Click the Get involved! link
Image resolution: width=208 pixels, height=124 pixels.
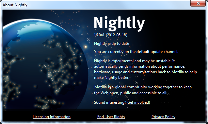pyautogui.click(x=138, y=102)
